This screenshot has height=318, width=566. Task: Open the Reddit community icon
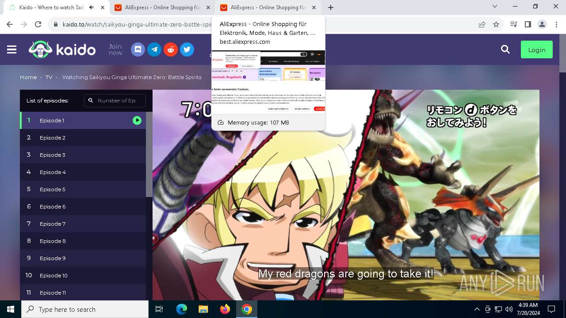tap(171, 49)
